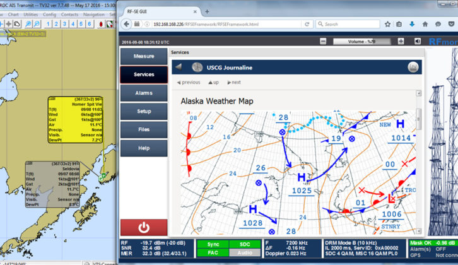Open the Navigation menu in TV32
Viewport: 458px width, 265px height.
pyautogui.click(x=93, y=15)
